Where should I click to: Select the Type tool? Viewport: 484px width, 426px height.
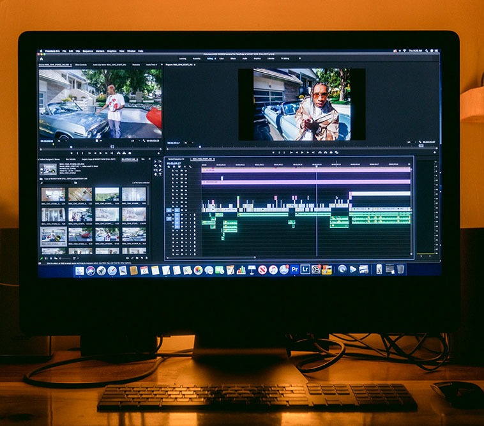coord(160,174)
